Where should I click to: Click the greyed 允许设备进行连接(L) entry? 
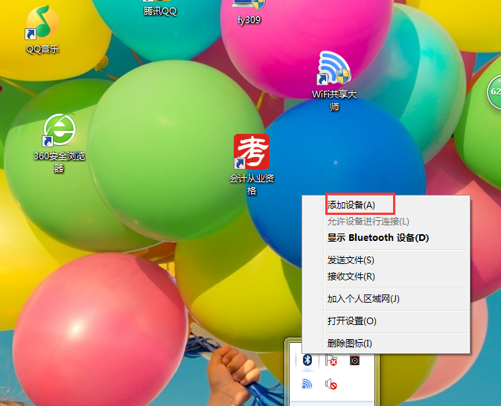(368, 222)
